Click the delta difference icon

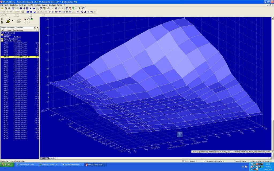(85, 12)
